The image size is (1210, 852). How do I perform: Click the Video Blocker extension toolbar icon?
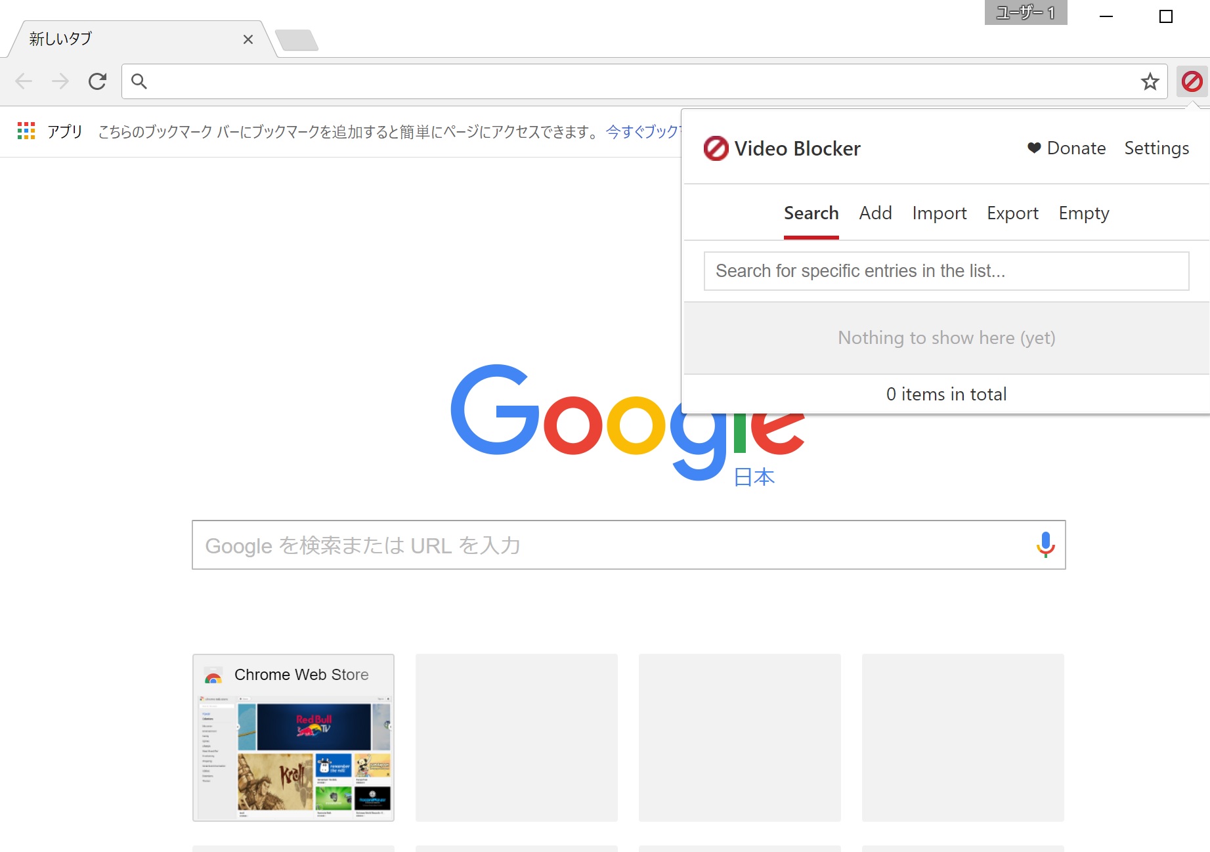1192,81
